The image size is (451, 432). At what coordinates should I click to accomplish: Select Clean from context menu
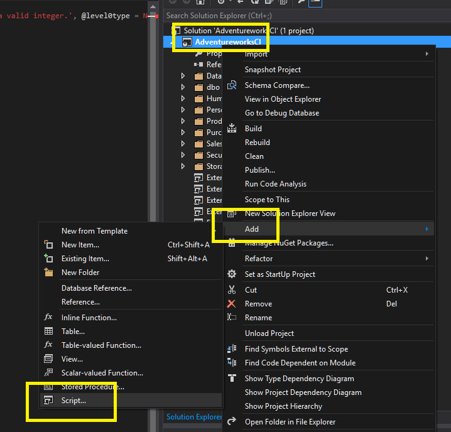tap(254, 156)
